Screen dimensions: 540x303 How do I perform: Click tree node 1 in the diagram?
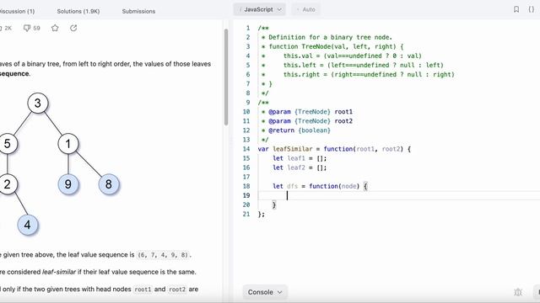pos(68,144)
